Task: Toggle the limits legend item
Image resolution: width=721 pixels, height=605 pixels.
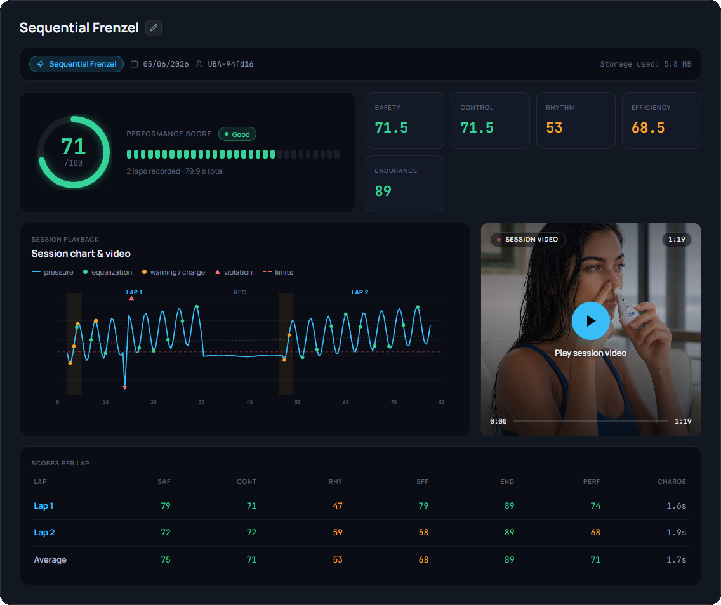Action: click(278, 273)
